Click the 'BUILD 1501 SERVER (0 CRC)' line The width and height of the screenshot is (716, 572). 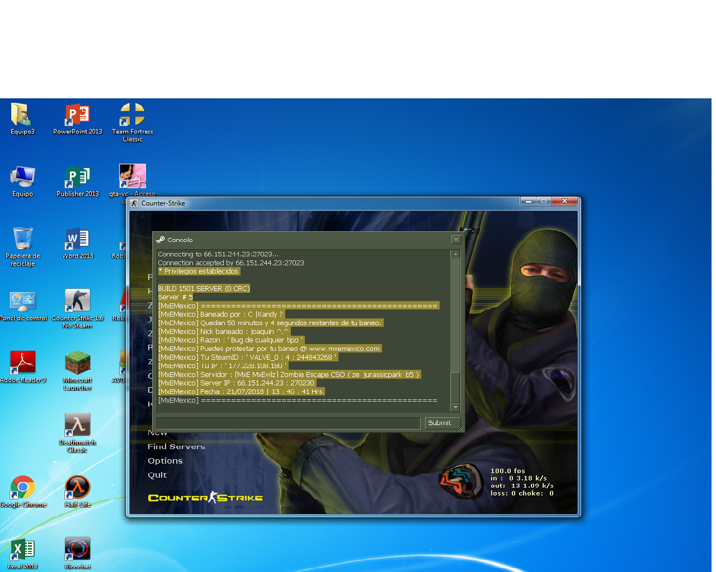point(204,289)
